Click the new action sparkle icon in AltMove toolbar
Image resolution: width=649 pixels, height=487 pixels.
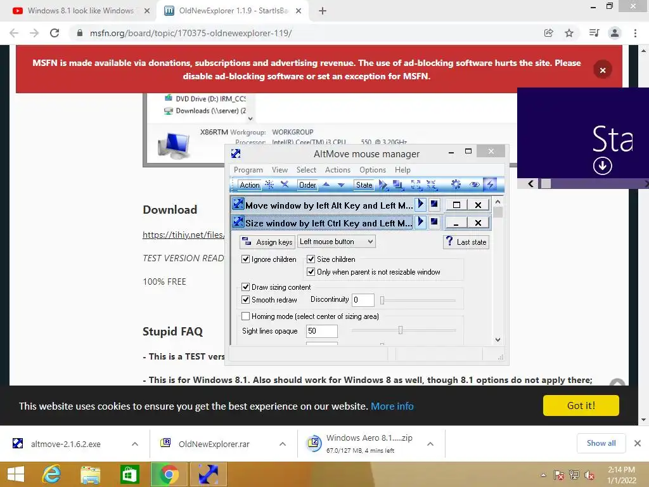coord(269,185)
